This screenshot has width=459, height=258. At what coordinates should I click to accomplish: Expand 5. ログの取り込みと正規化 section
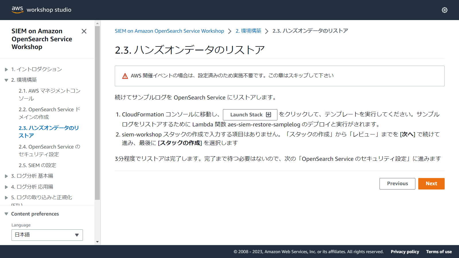click(x=6, y=198)
